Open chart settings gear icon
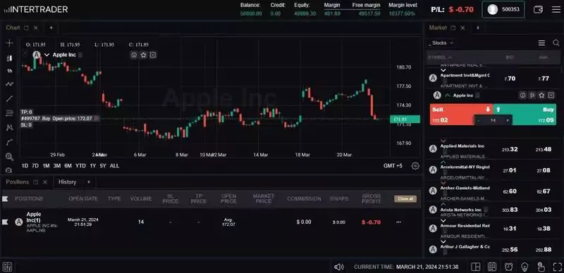The width and height of the screenshot is (564, 273). (x=415, y=166)
